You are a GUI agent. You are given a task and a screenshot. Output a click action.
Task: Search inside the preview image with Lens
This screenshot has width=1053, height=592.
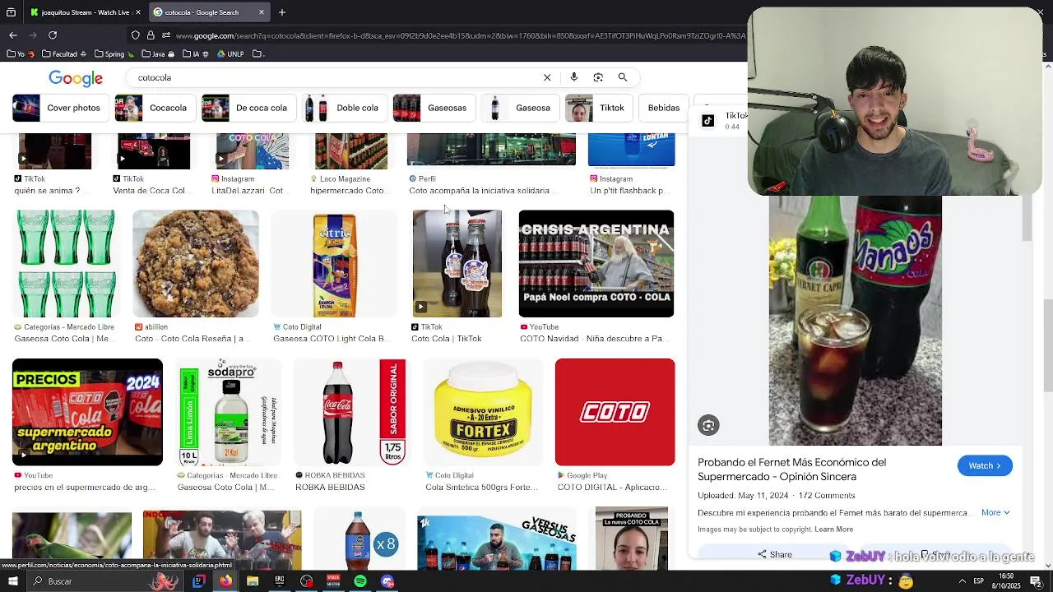(x=708, y=425)
